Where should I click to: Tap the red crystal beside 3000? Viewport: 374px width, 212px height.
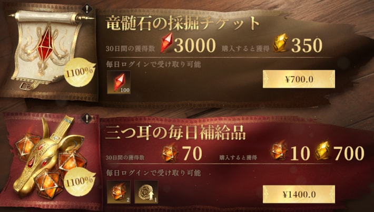[166, 43]
